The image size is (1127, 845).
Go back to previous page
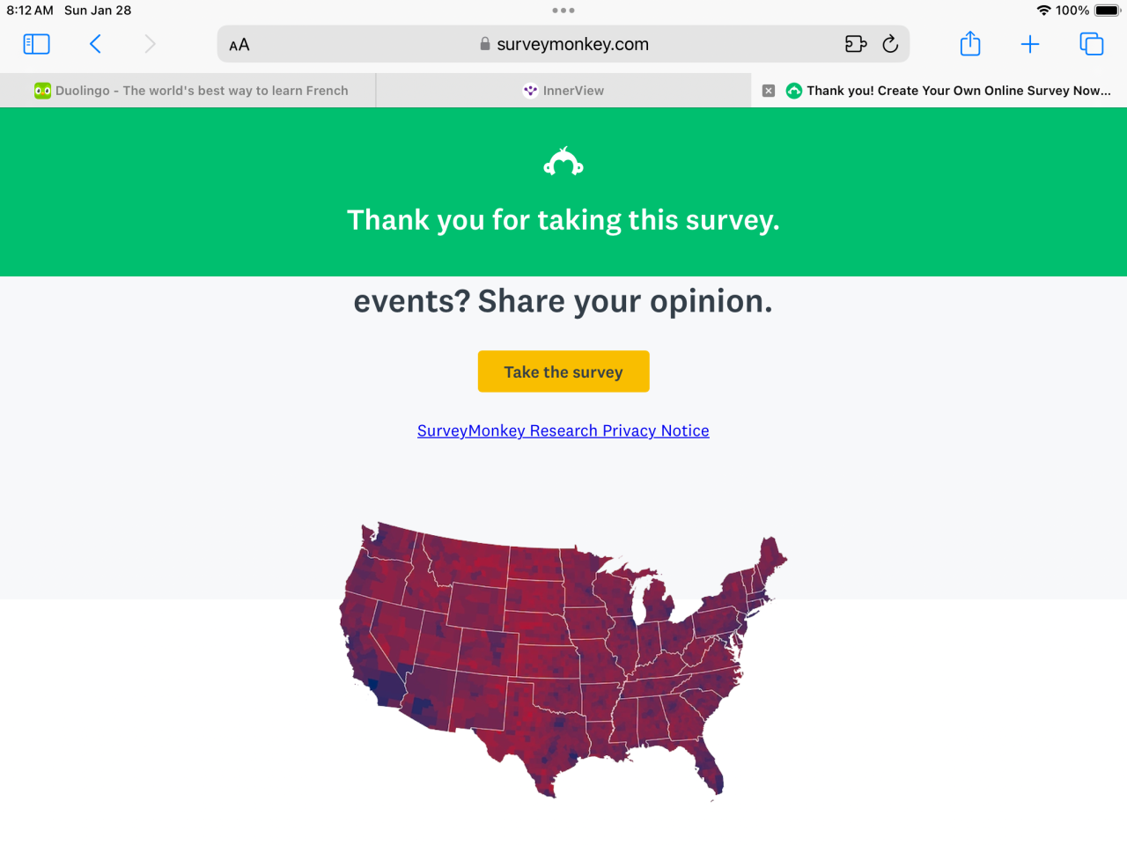(95, 44)
